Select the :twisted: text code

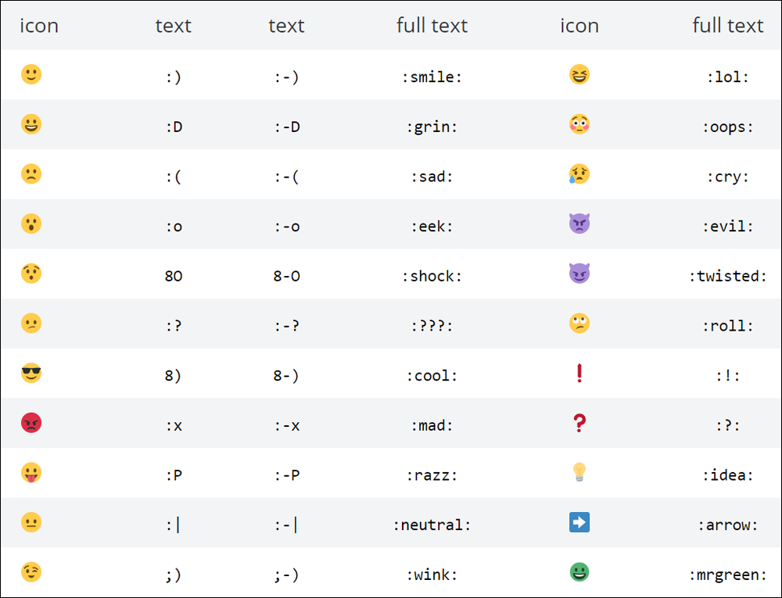point(727,276)
